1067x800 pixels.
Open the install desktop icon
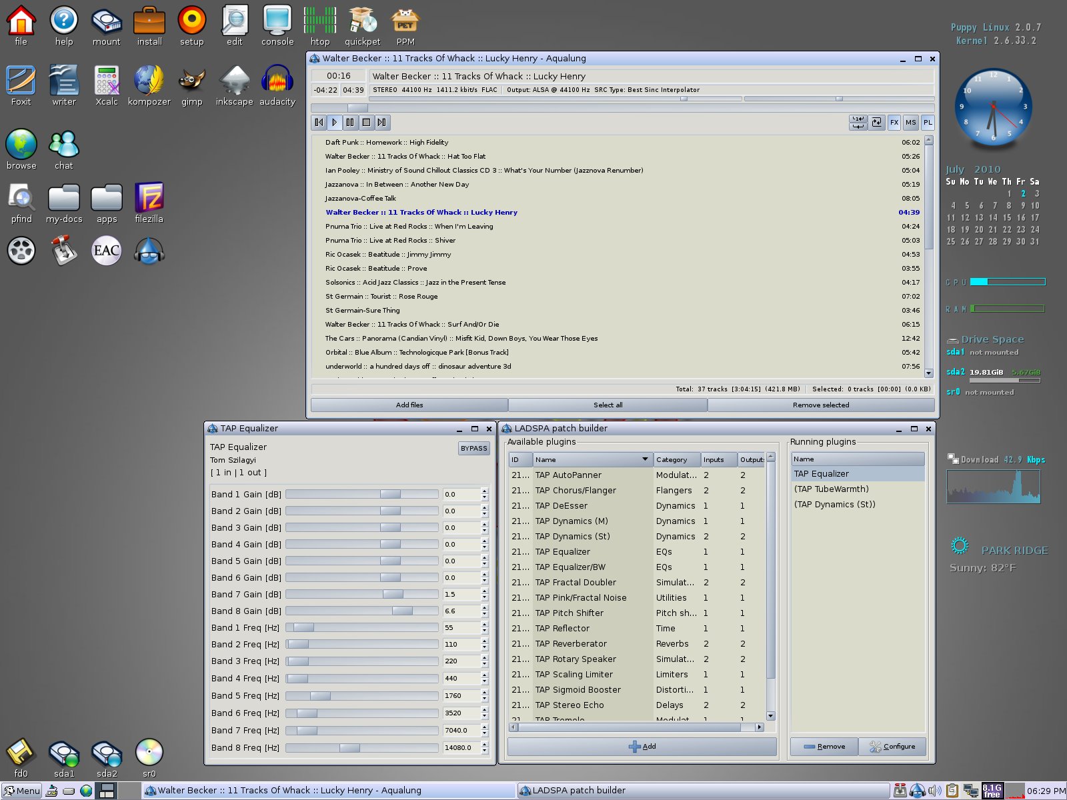pyautogui.click(x=149, y=26)
